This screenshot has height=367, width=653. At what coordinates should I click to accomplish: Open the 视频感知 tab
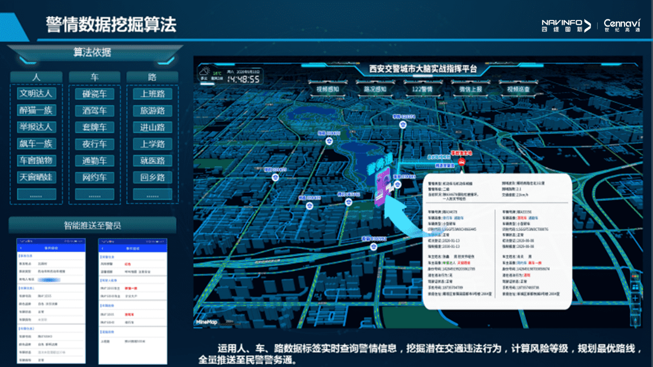(x=327, y=89)
